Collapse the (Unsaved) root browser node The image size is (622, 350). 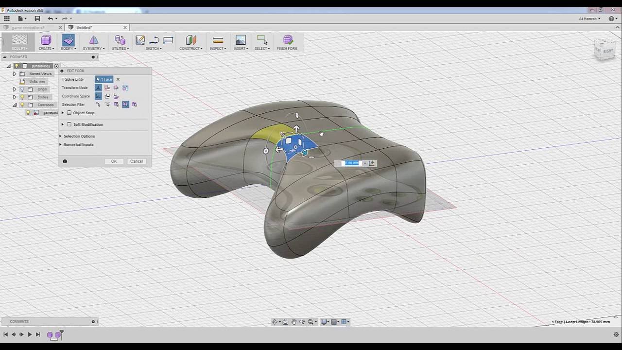[9, 66]
